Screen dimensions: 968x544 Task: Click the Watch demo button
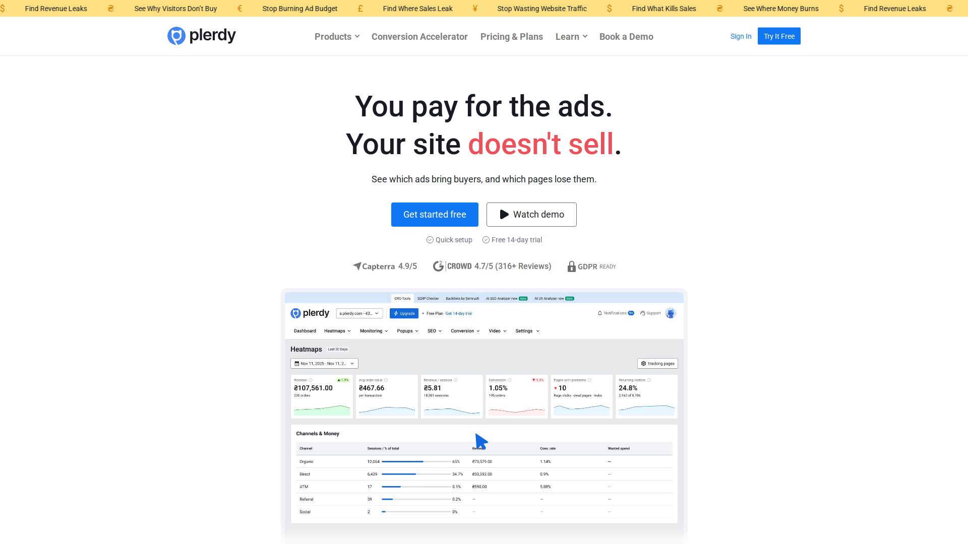coord(531,215)
